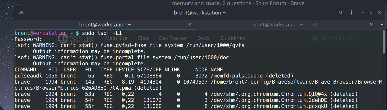Image resolution: width=387 pixels, height=110 pixels.
Task: Click the Password: prompt line
Action: tap(28, 39)
